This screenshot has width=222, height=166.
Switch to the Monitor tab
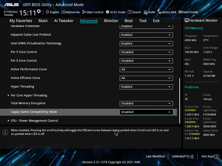point(111,21)
